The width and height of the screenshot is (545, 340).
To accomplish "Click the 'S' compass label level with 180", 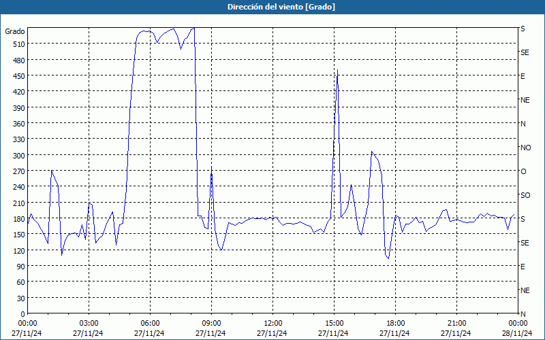I will (523, 219).
